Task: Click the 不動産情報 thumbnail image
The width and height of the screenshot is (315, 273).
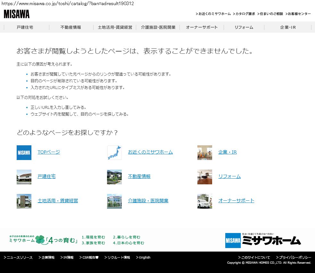Action: point(114,177)
